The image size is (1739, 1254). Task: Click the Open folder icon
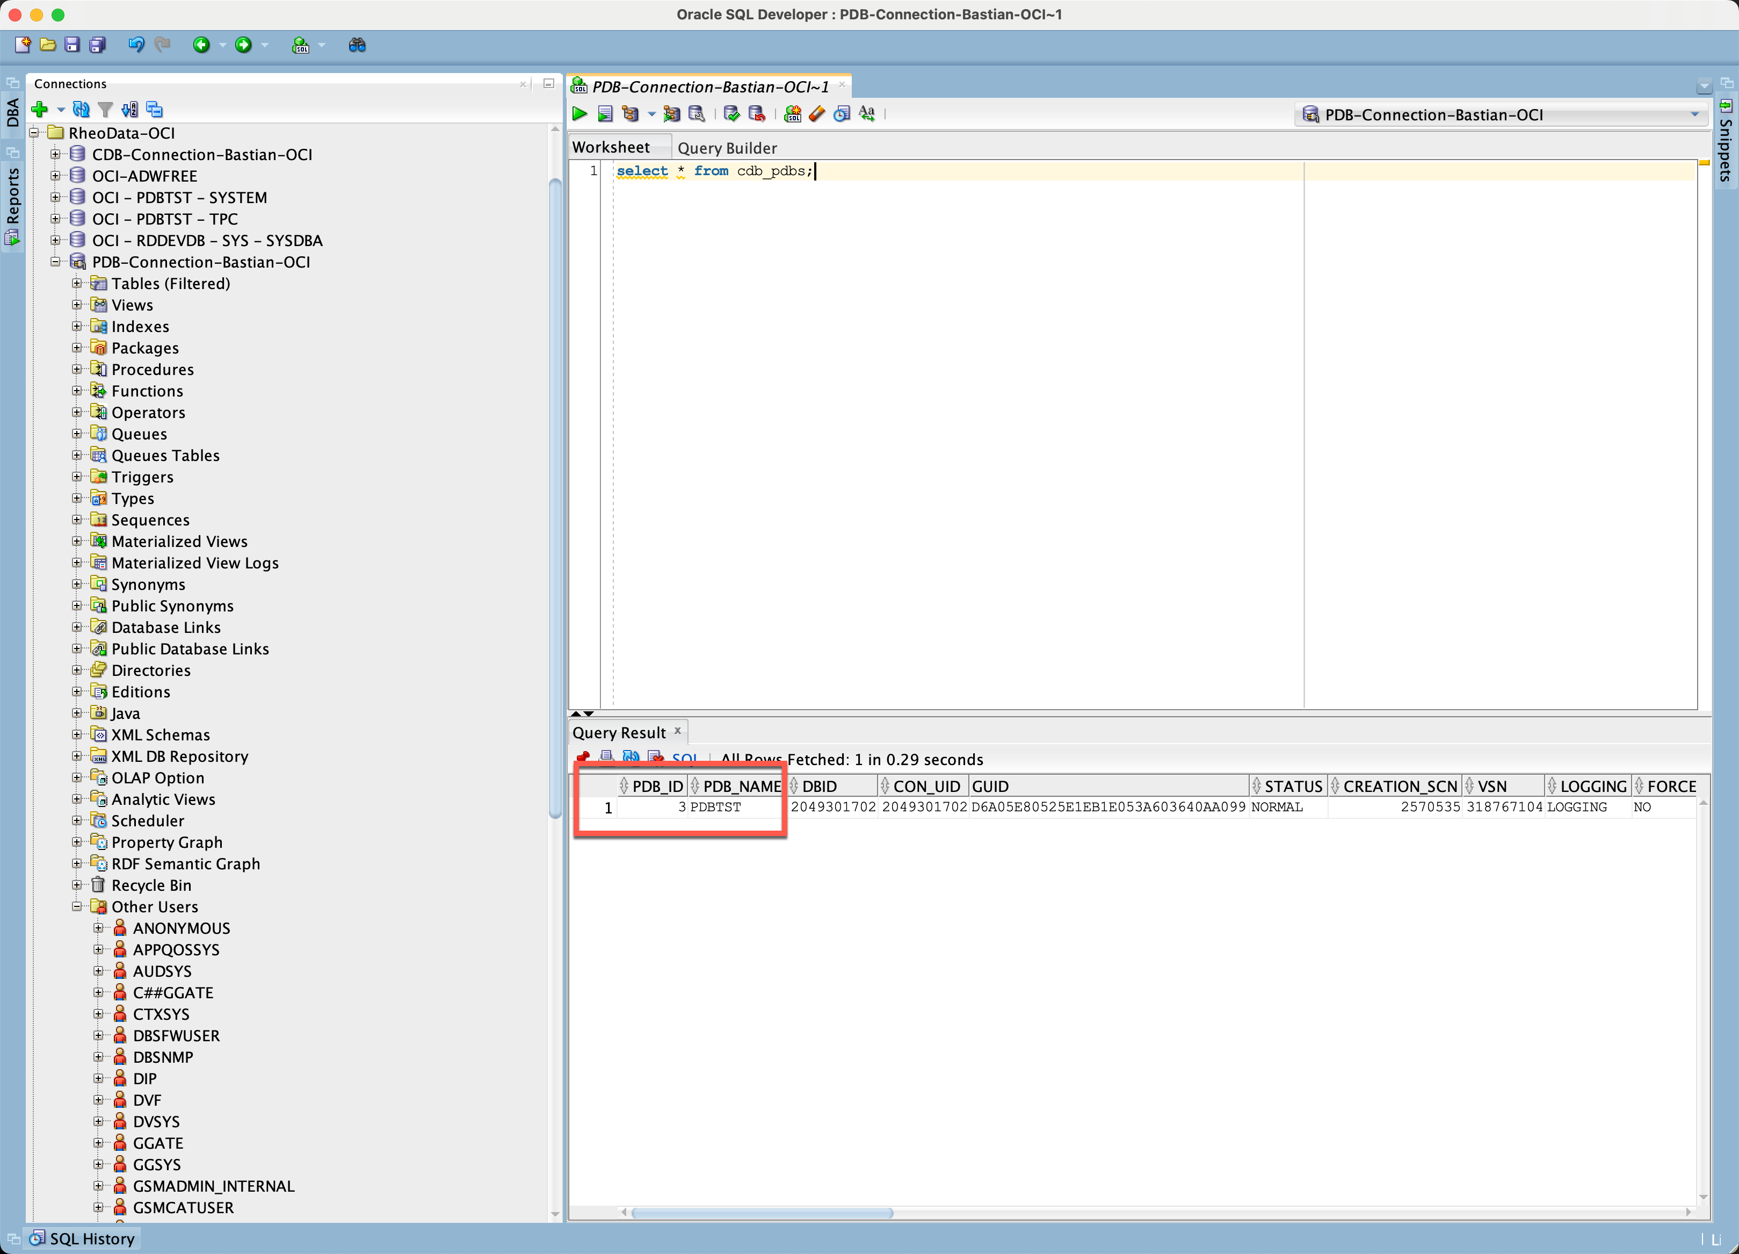pos(48,45)
